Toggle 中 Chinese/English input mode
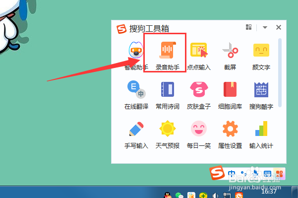 click(x=232, y=174)
